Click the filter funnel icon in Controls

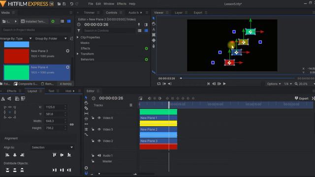click(x=79, y=30)
